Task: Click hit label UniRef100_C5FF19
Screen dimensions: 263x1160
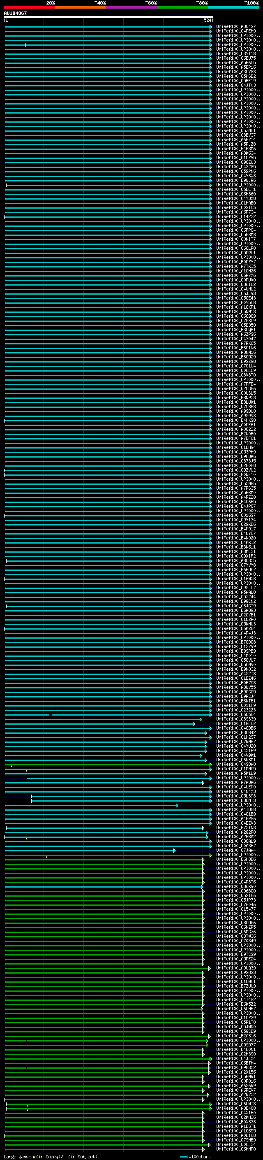Action: (x=236, y=81)
